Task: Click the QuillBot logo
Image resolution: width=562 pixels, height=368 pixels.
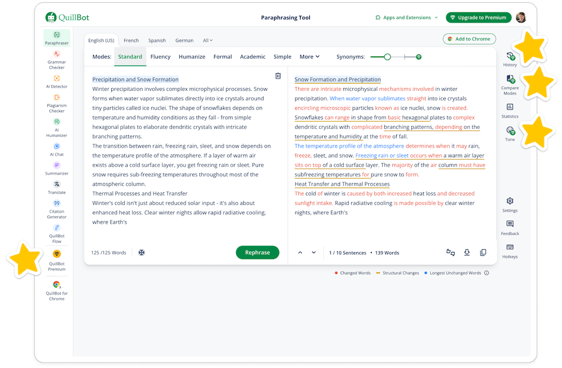Action: pos(67,17)
